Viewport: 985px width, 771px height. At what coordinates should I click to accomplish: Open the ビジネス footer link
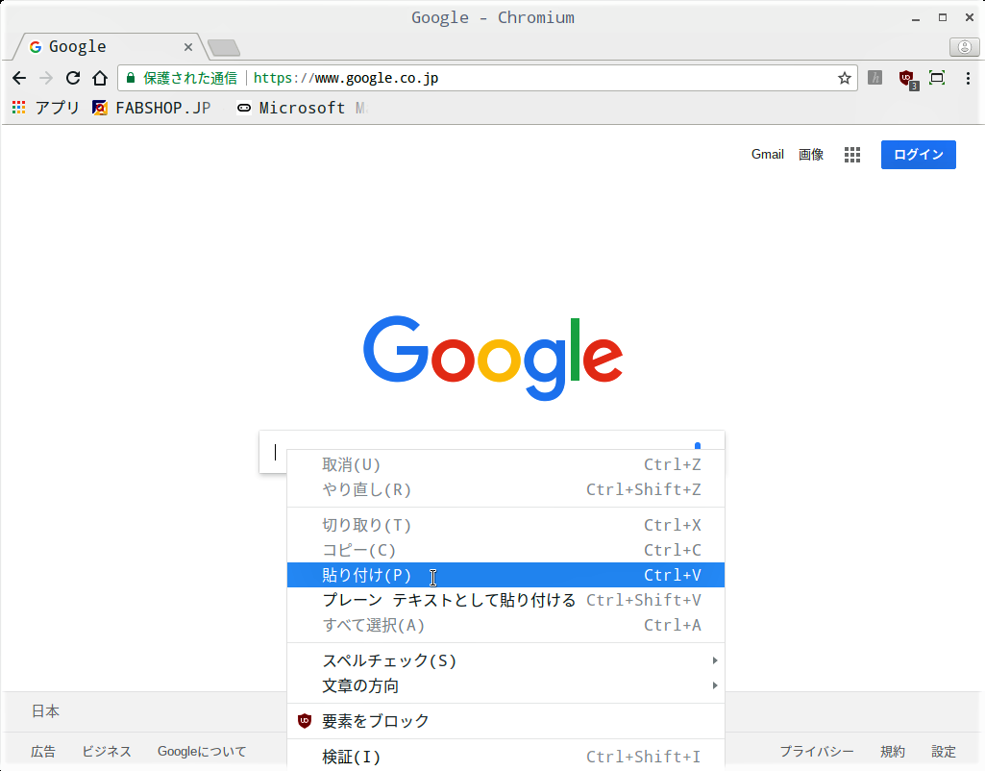pyautogui.click(x=107, y=752)
